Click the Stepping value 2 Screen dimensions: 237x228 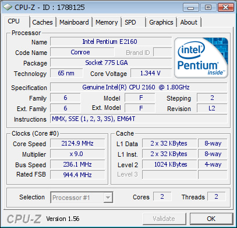point(212,98)
